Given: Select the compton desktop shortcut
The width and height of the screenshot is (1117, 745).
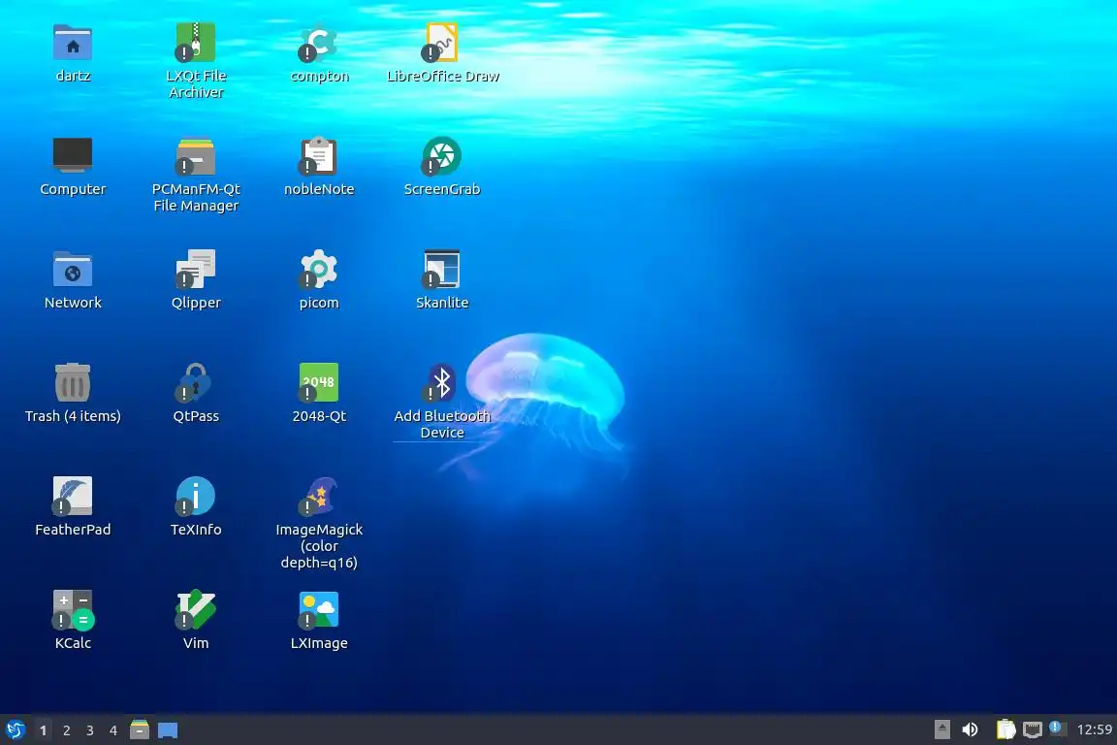Looking at the screenshot, I should 318,43.
